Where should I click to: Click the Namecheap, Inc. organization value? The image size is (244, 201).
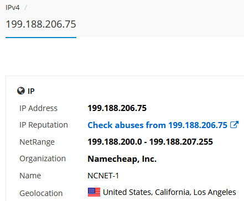click(x=122, y=159)
